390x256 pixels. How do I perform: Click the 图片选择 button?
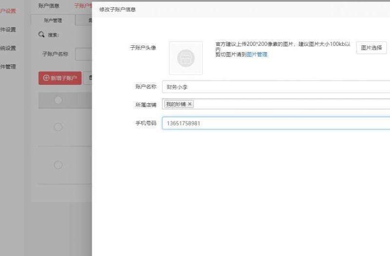(371, 48)
